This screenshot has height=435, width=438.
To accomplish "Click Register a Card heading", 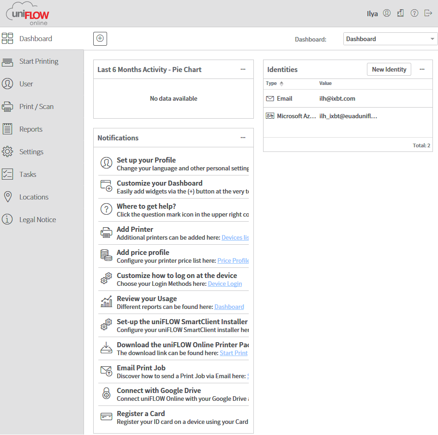I will pos(141,413).
